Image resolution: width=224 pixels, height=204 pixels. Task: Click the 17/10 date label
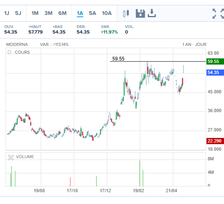click(x=72, y=191)
